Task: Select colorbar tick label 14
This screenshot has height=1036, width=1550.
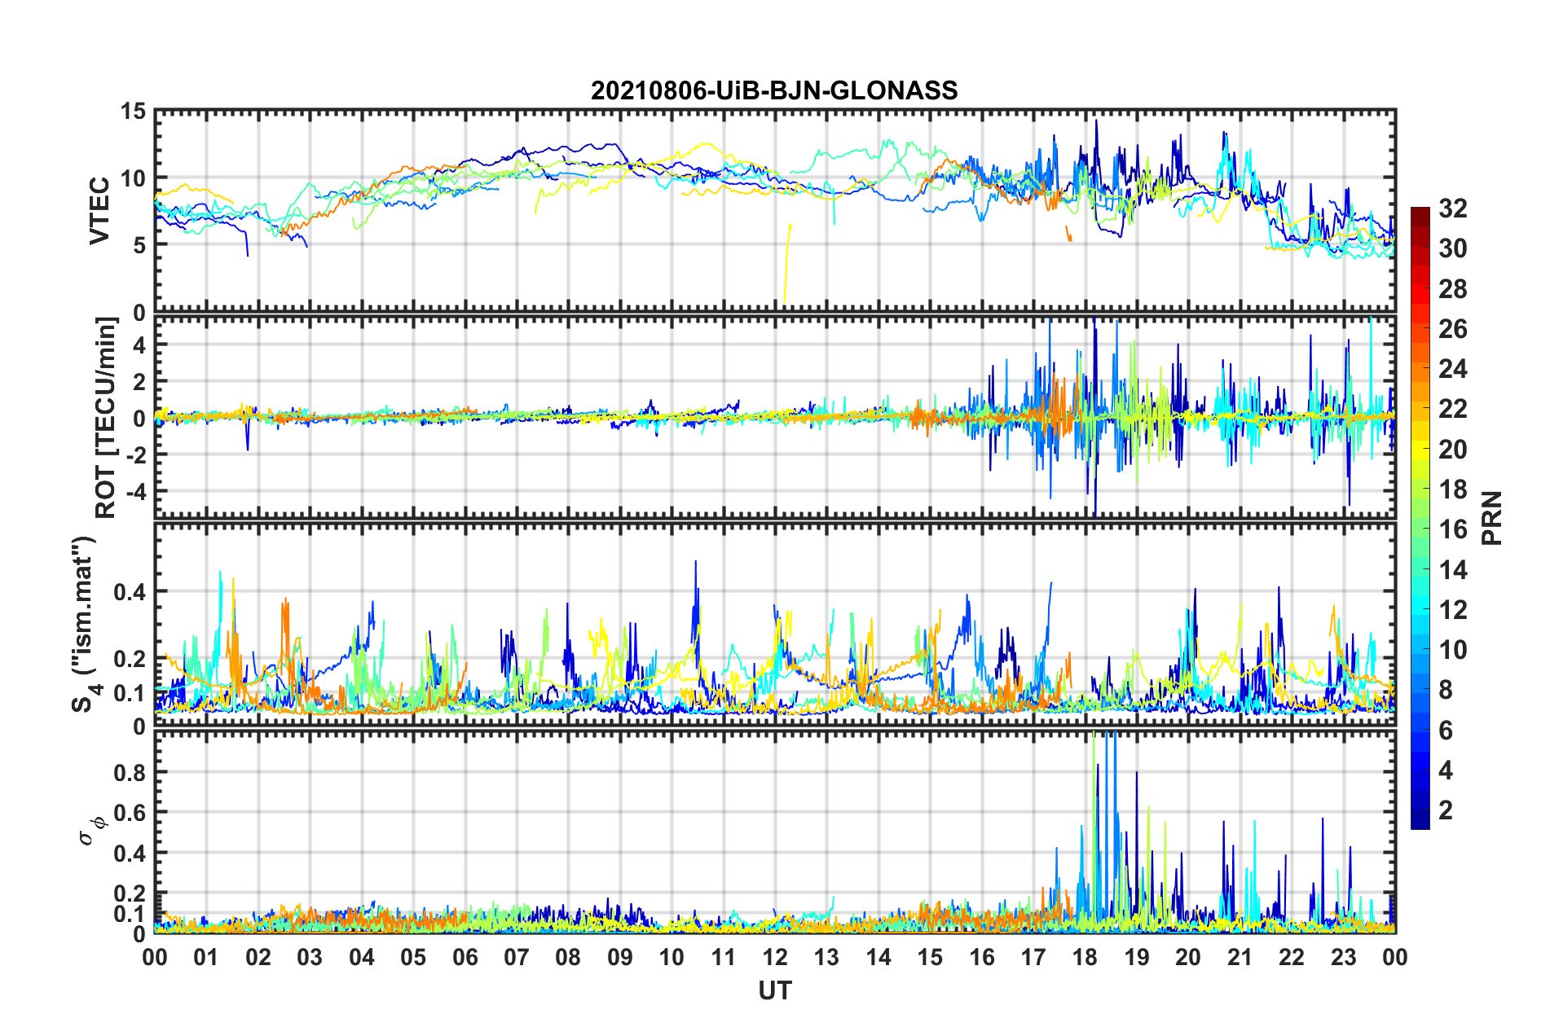Action: (1452, 570)
